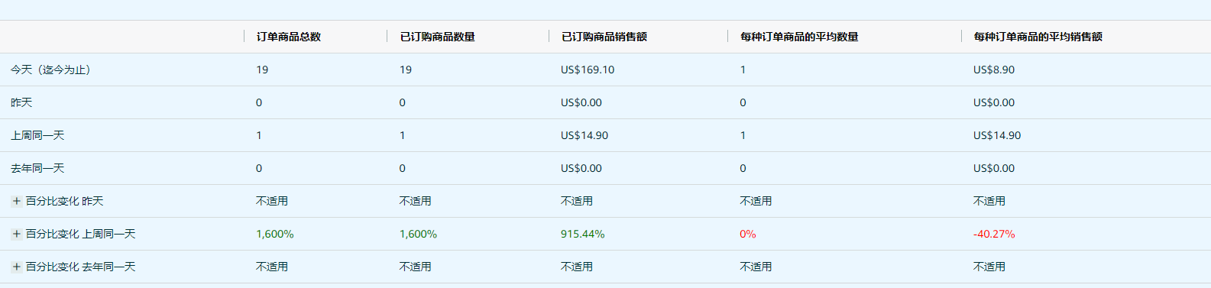Click the US$14.90 value under 已订购商品销售额
The height and width of the screenshot is (288, 1211).
pyautogui.click(x=584, y=135)
